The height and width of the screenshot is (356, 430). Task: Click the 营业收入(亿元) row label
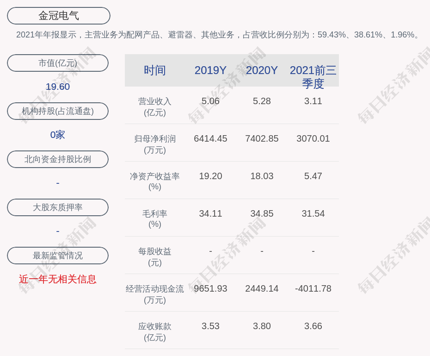155,106
